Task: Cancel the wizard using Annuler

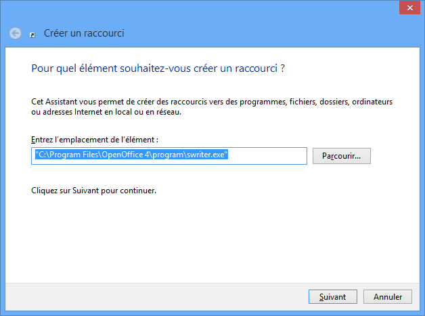Action: [388, 297]
